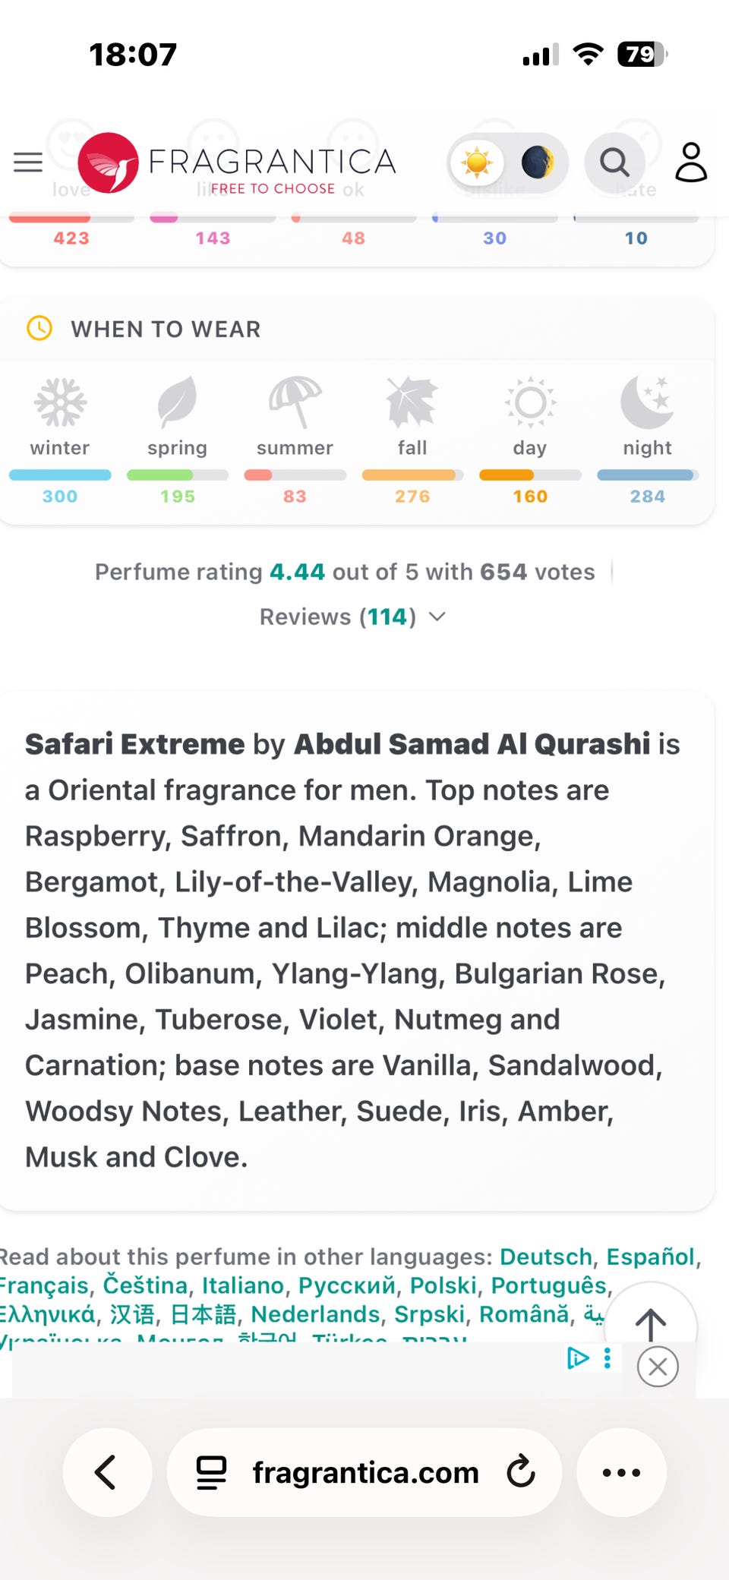The image size is (729, 1580).
Task: Tap the Fragrantica hummingbird logo
Action: (109, 162)
